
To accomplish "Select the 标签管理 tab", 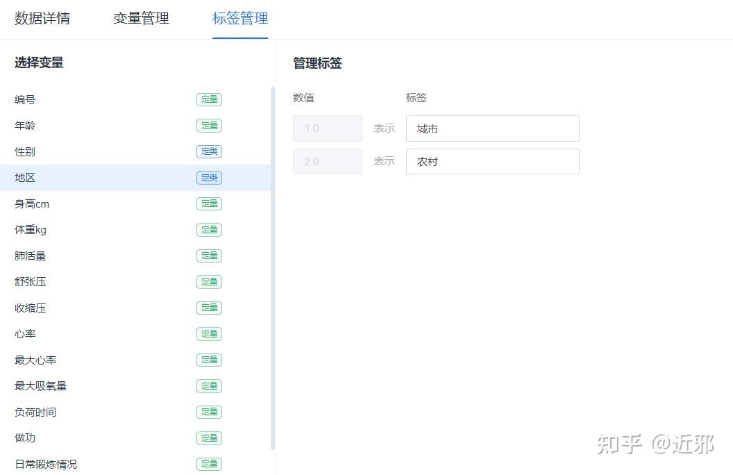I will click(240, 19).
